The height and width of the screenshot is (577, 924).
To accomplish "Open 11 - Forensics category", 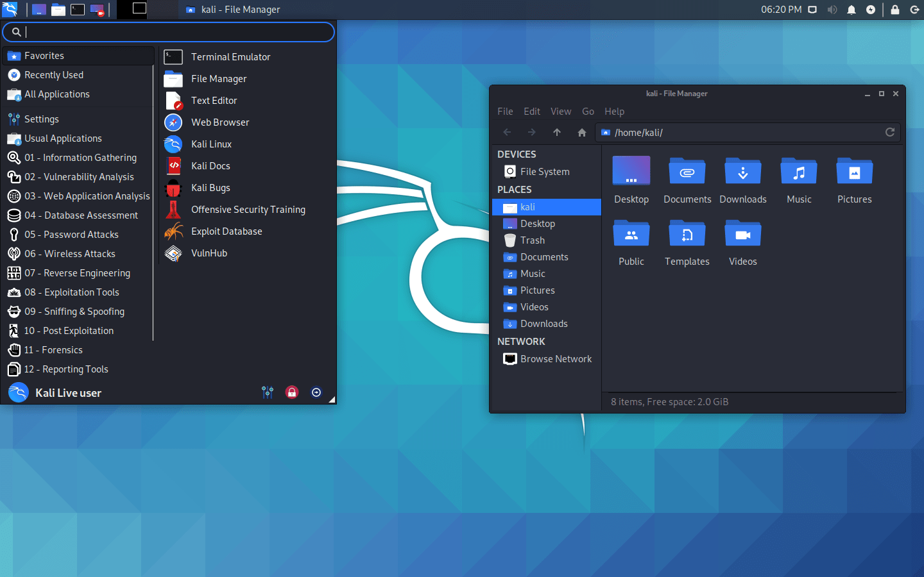I will [78, 350].
